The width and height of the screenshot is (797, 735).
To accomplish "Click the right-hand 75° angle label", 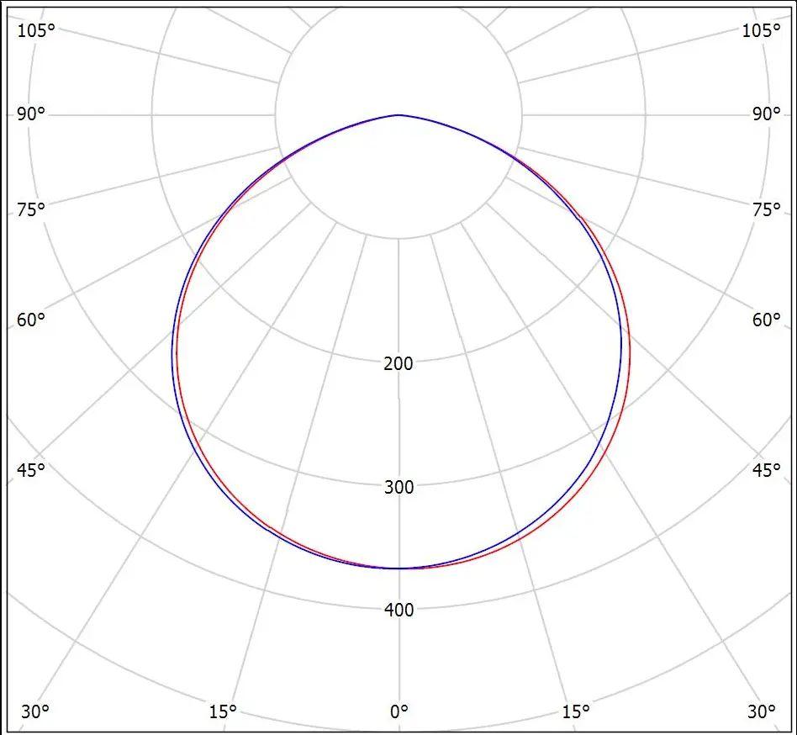I will [766, 209].
